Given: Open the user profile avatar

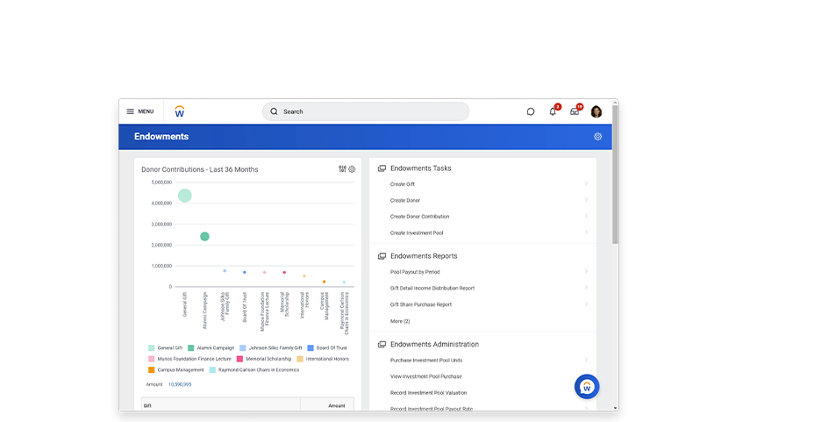Looking at the screenshot, I should tap(596, 111).
